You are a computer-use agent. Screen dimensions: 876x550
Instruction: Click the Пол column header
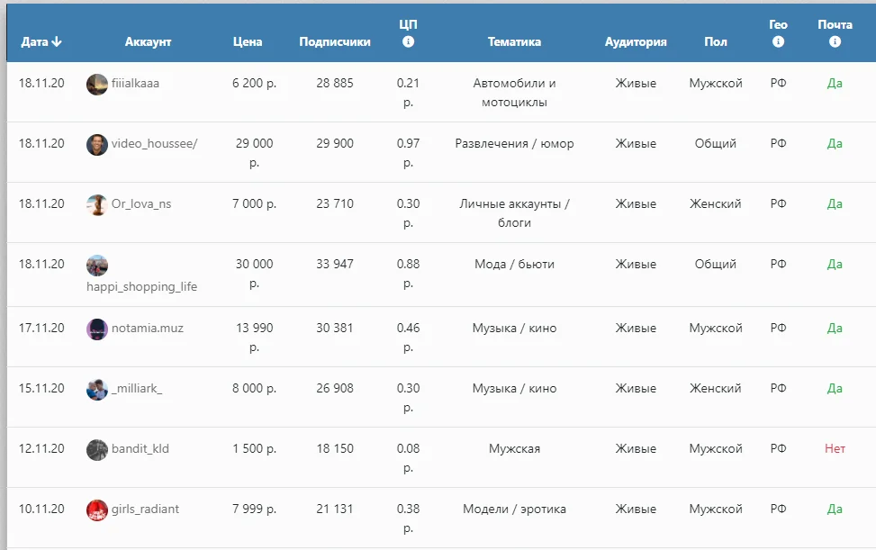(716, 41)
